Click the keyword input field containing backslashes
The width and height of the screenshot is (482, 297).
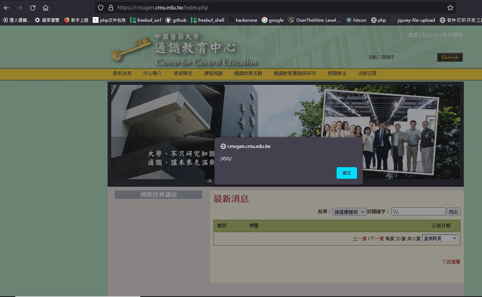pos(418,211)
